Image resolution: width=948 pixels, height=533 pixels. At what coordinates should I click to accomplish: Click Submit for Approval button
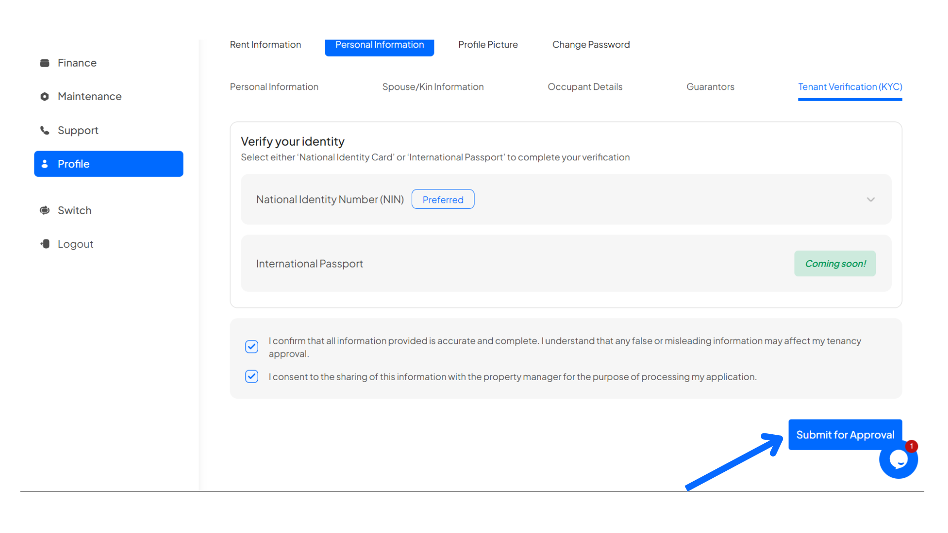click(845, 435)
